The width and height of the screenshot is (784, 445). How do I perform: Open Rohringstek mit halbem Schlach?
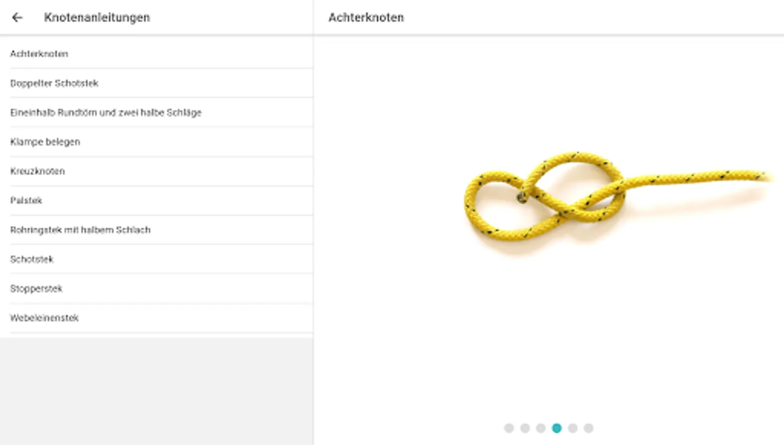click(156, 230)
